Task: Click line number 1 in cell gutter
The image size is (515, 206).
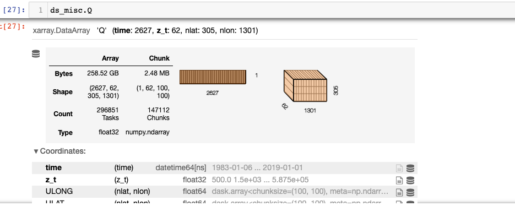Action: click(x=41, y=10)
